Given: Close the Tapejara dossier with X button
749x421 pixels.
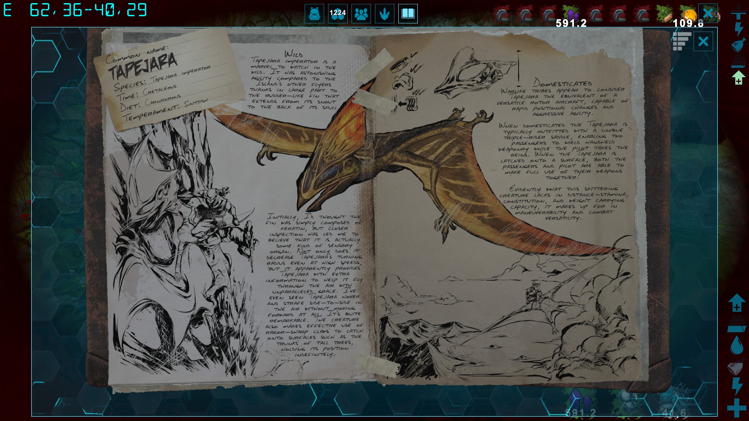Looking at the screenshot, I should pos(703,41).
